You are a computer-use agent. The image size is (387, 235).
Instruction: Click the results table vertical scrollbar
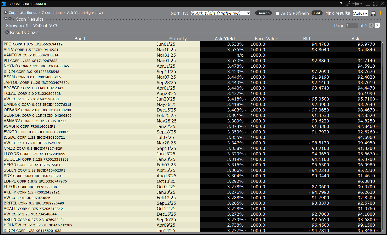tap(382, 136)
